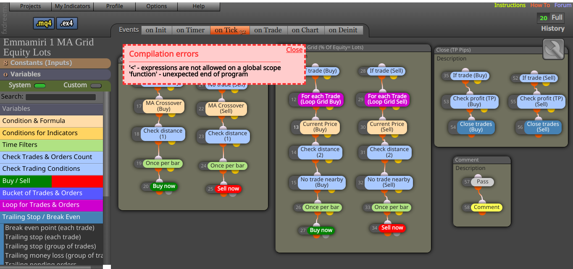Expand Check Trading Conditions category
Image resolution: width=573 pixels, height=269 pixels.
pos(51,169)
